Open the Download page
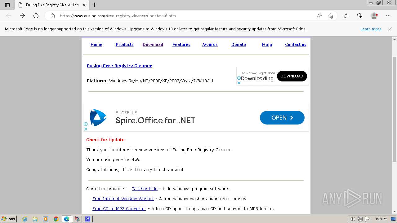The width and height of the screenshot is (397, 223). pyautogui.click(x=153, y=45)
